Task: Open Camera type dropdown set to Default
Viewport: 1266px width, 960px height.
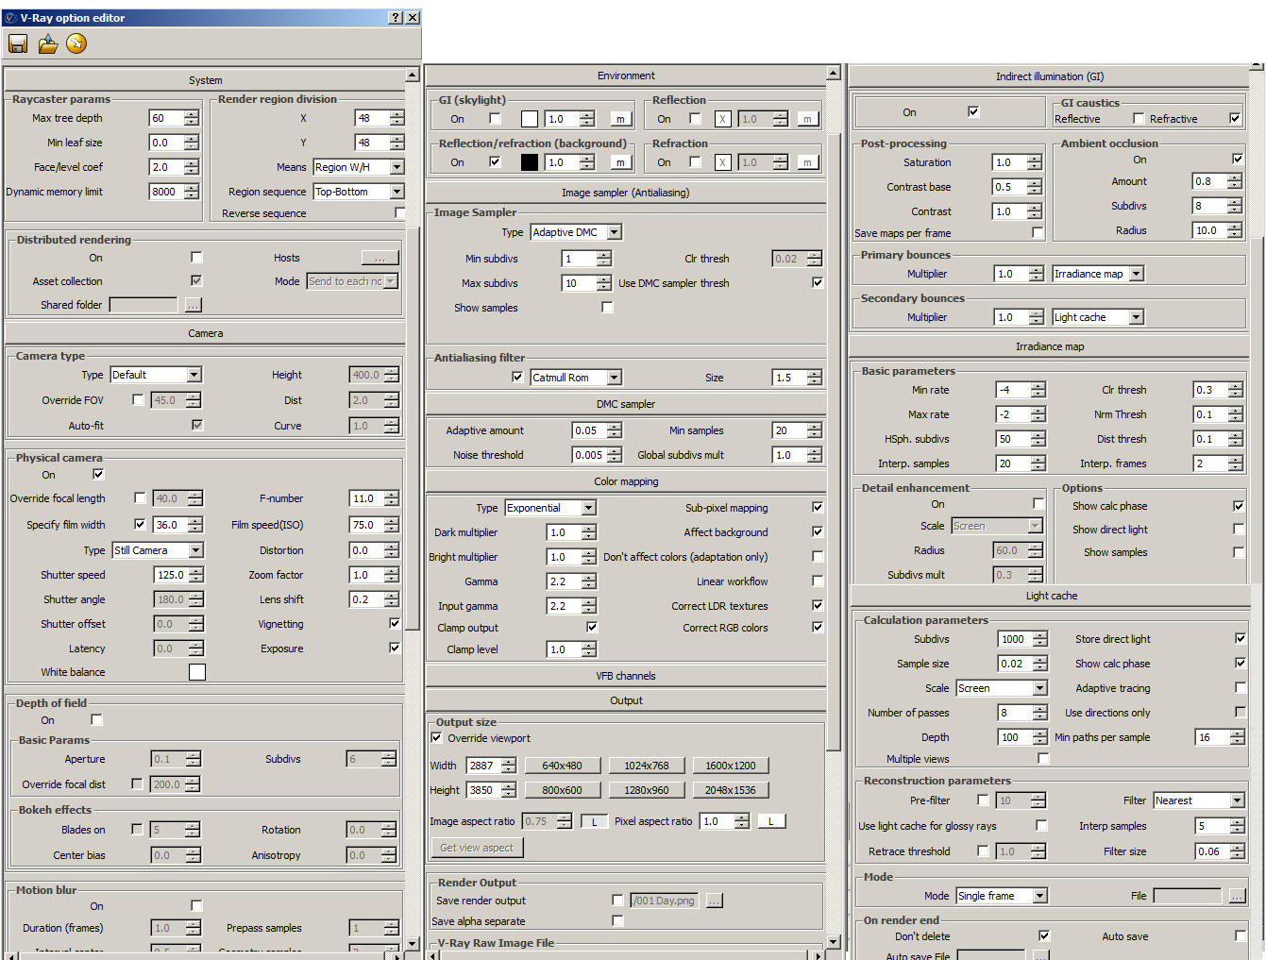Action: tap(156, 375)
